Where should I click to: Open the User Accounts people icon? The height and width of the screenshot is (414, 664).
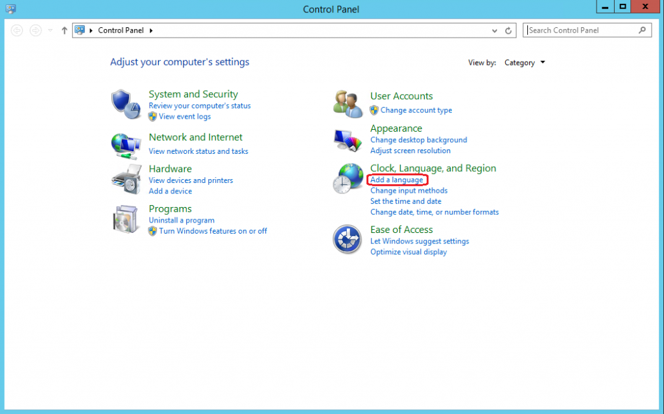(x=348, y=104)
